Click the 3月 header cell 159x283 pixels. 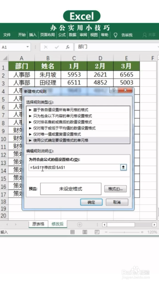126,66
